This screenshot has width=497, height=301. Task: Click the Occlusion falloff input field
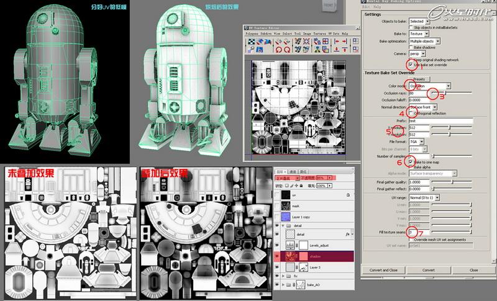(x=419, y=100)
